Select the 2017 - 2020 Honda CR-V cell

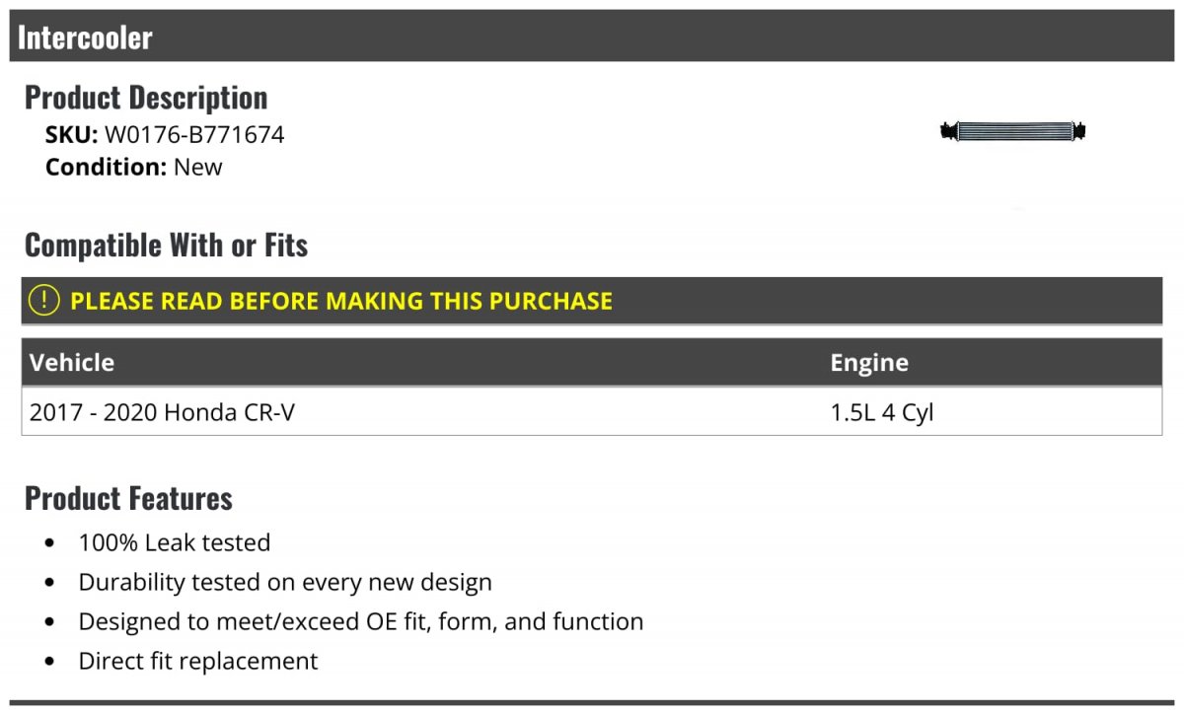click(162, 412)
